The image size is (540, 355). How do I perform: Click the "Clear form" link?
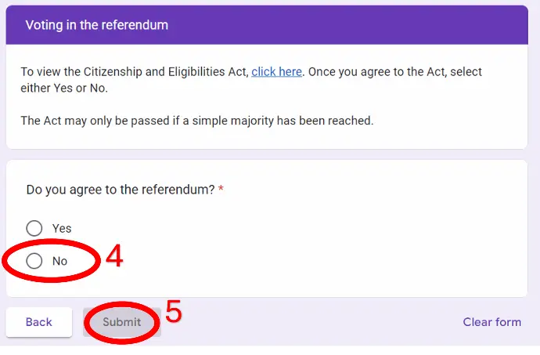tap(491, 322)
